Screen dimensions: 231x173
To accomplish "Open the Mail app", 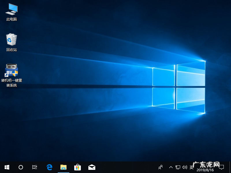I will click(x=92, y=167).
